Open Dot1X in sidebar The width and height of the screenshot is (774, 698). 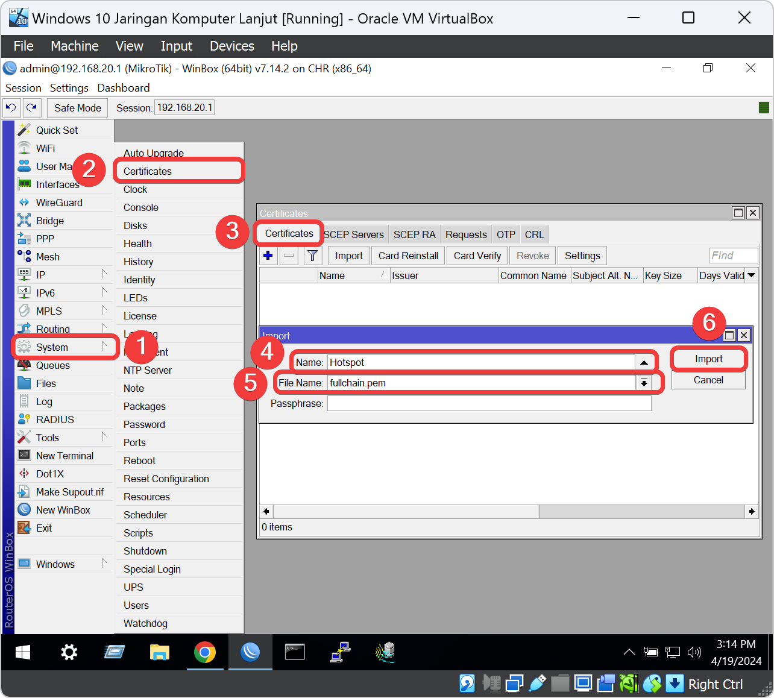pos(49,474)
